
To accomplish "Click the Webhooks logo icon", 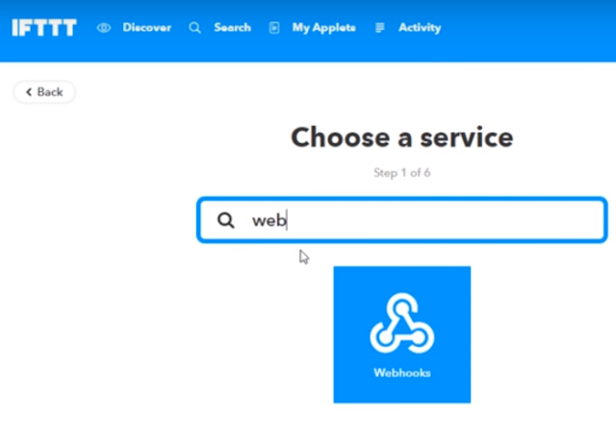I will pos(402,324).
